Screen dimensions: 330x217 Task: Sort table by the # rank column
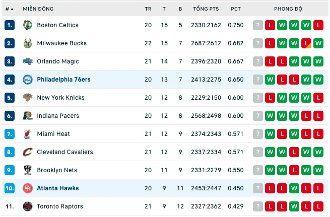[9, 9]
